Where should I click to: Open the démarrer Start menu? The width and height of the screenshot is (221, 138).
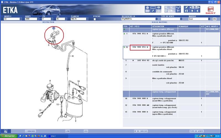[9, 136]
